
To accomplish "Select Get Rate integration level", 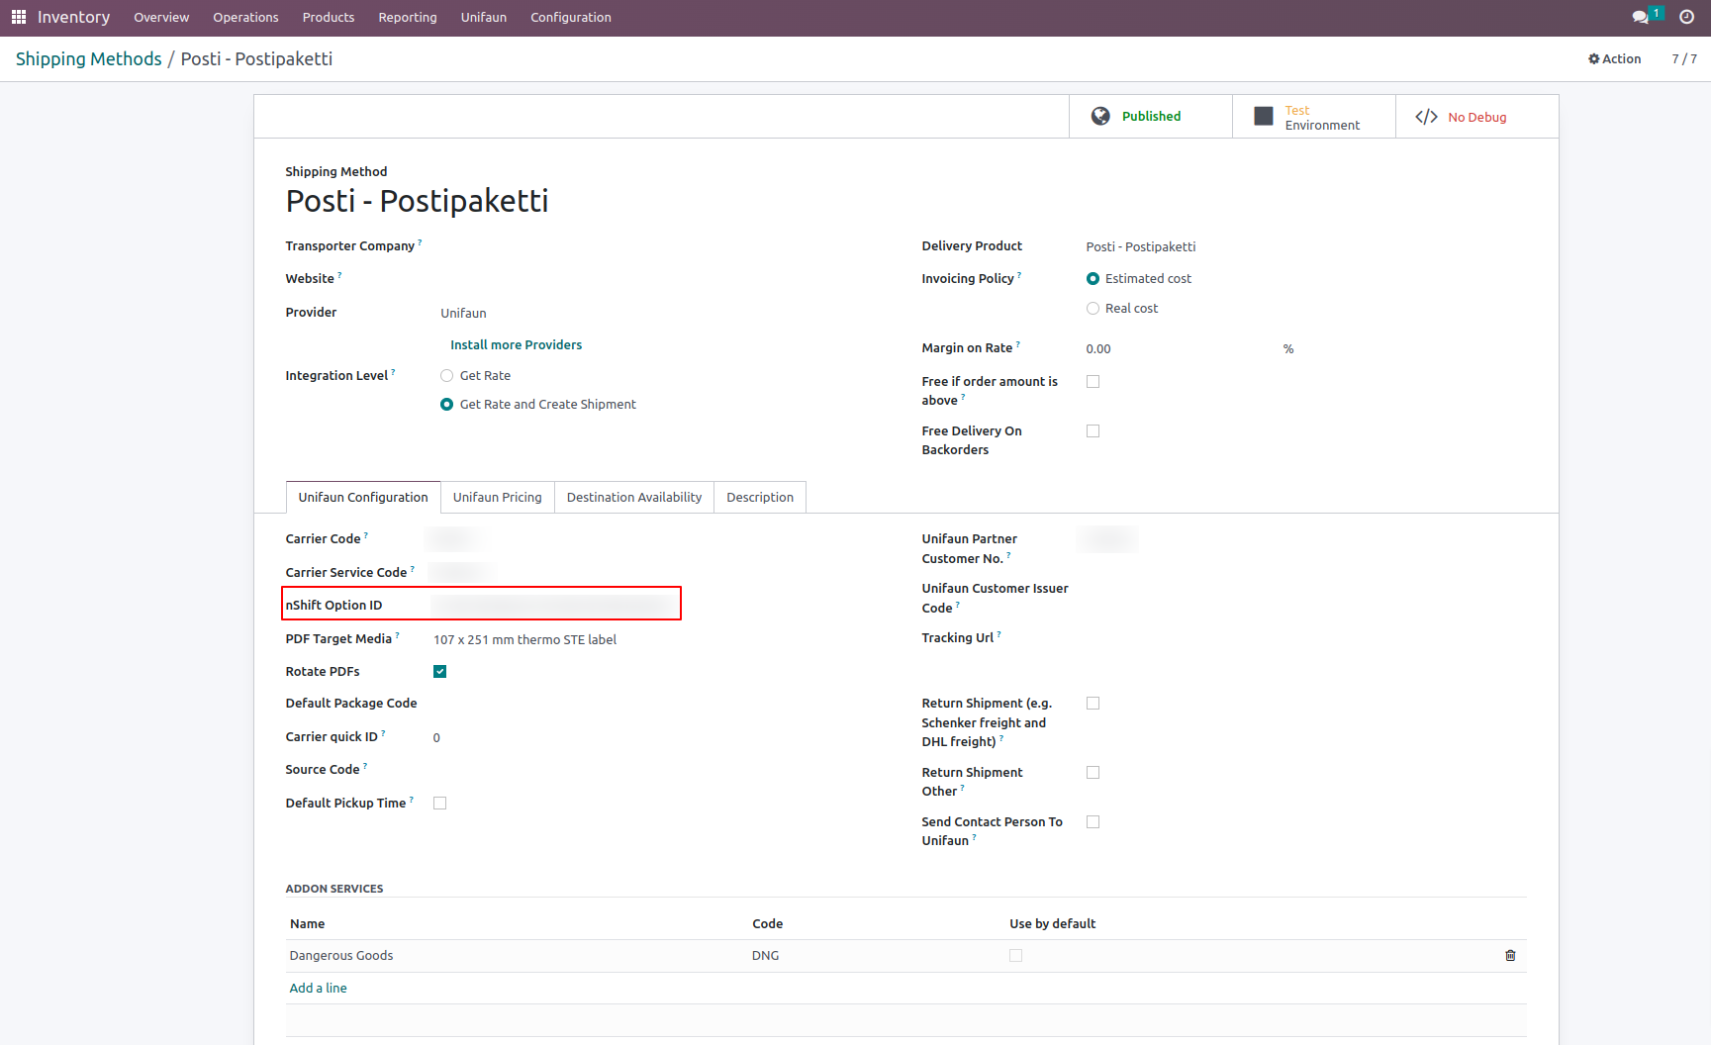I will click(x=447, y=376).
